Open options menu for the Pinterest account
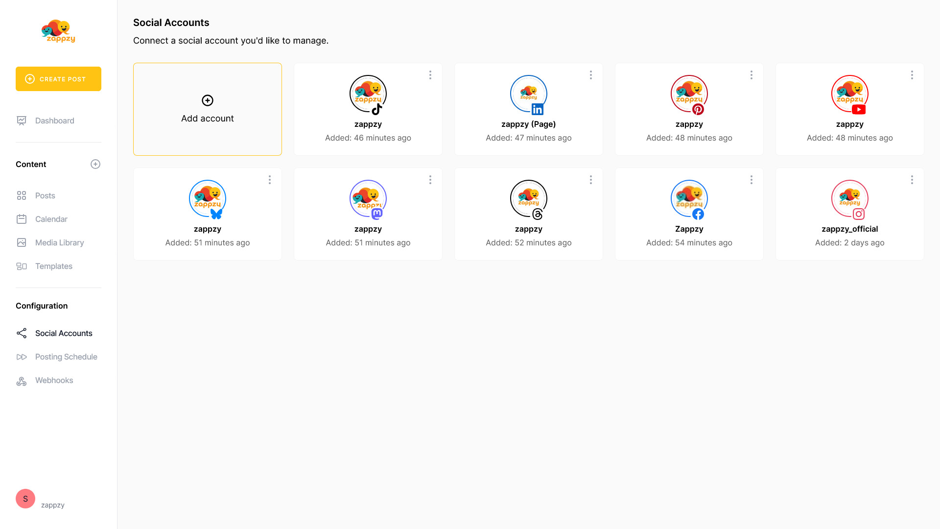The width and height of the screenshot is (940, 529). [752, 75]
